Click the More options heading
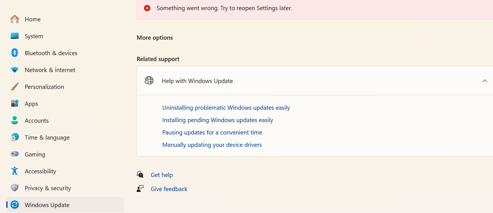 click(155, 38)
